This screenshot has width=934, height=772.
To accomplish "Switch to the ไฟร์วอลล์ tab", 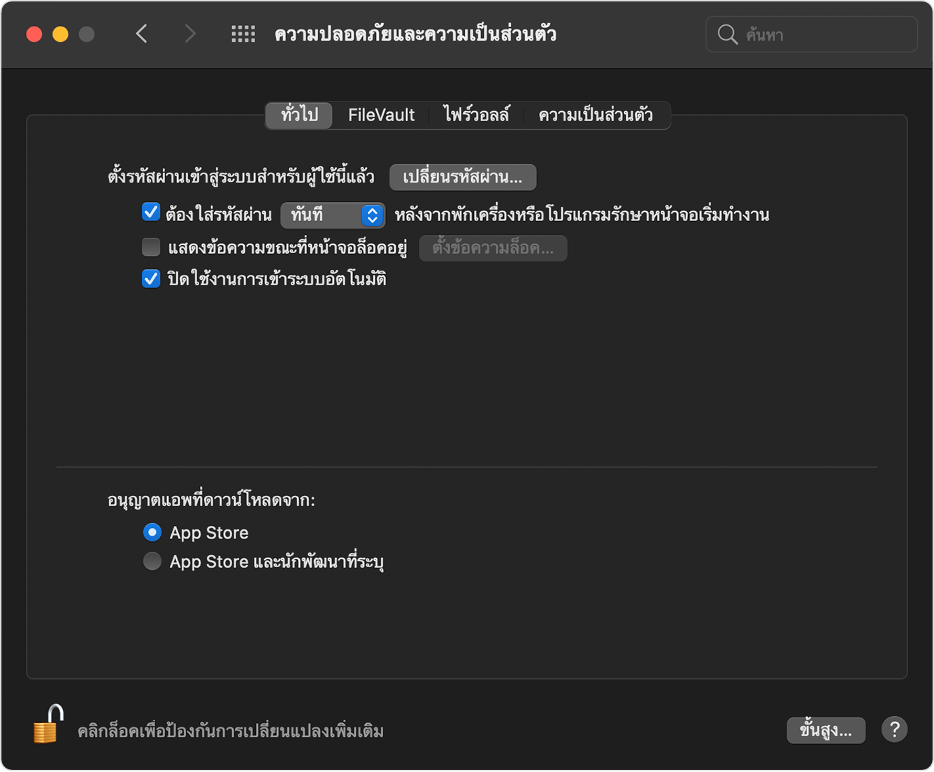I will click(x=477, y=115).
